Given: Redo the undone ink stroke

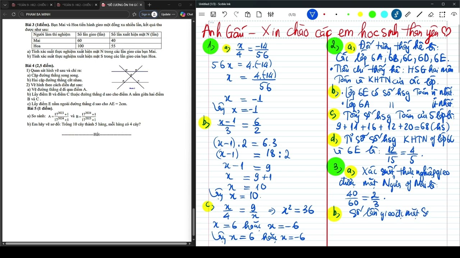Looking at the screenshot, I should click(x=236, y=14).
